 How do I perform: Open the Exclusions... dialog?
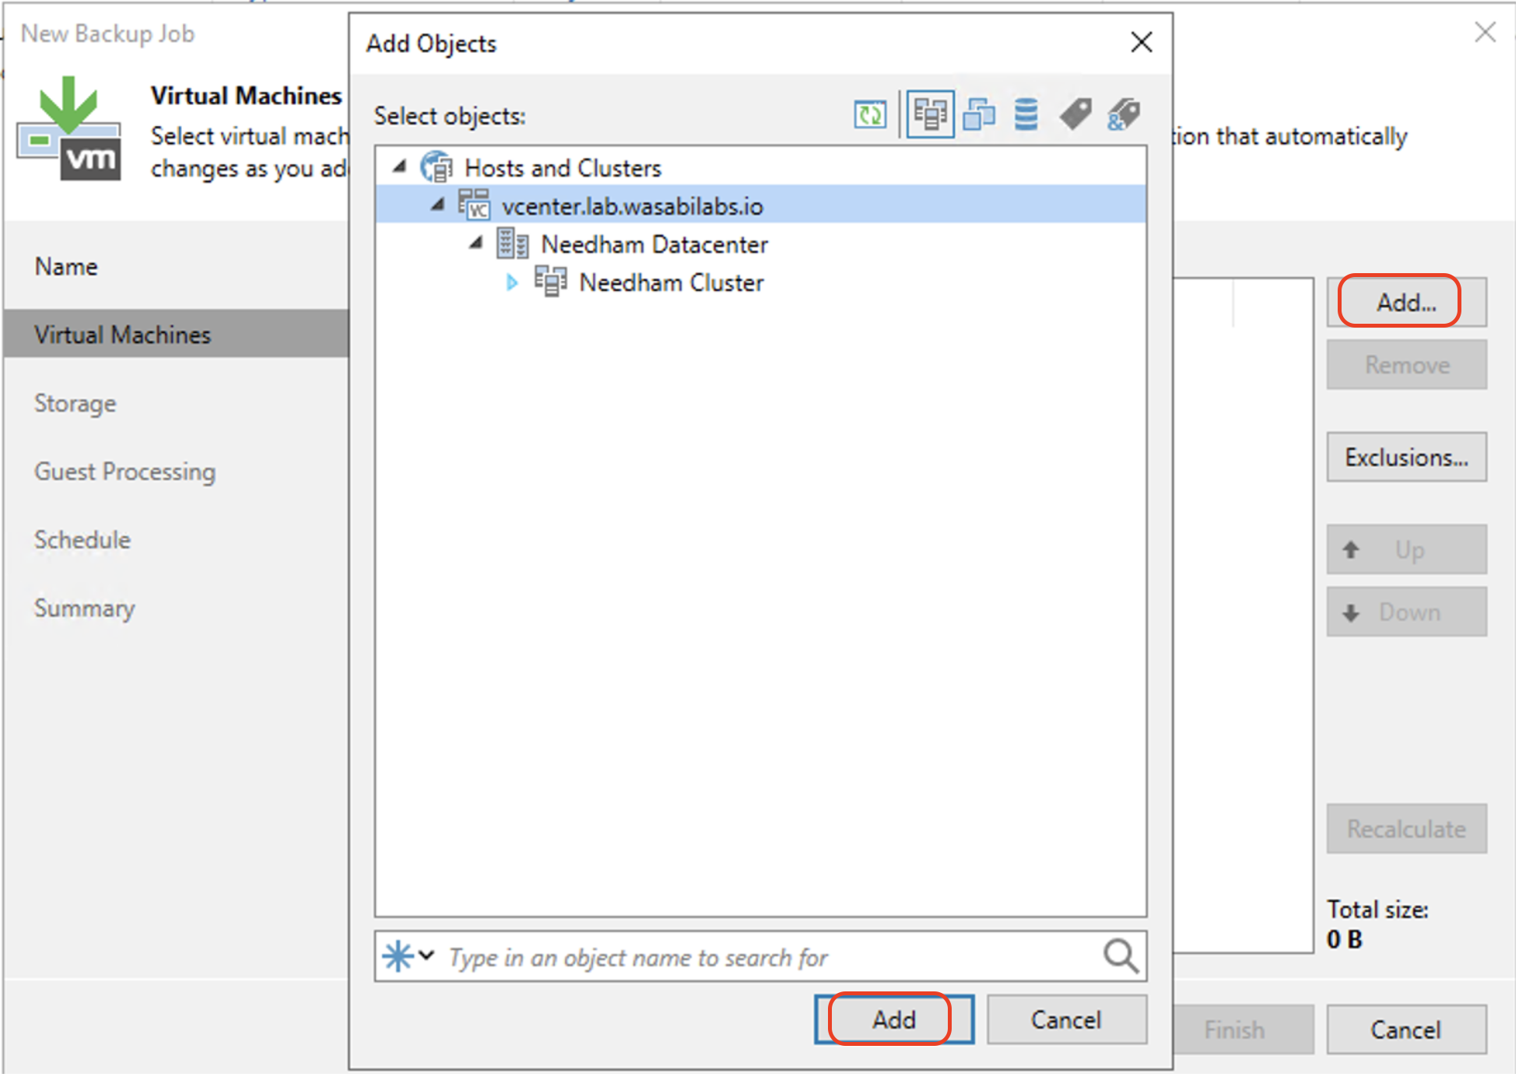(1407, 457)
